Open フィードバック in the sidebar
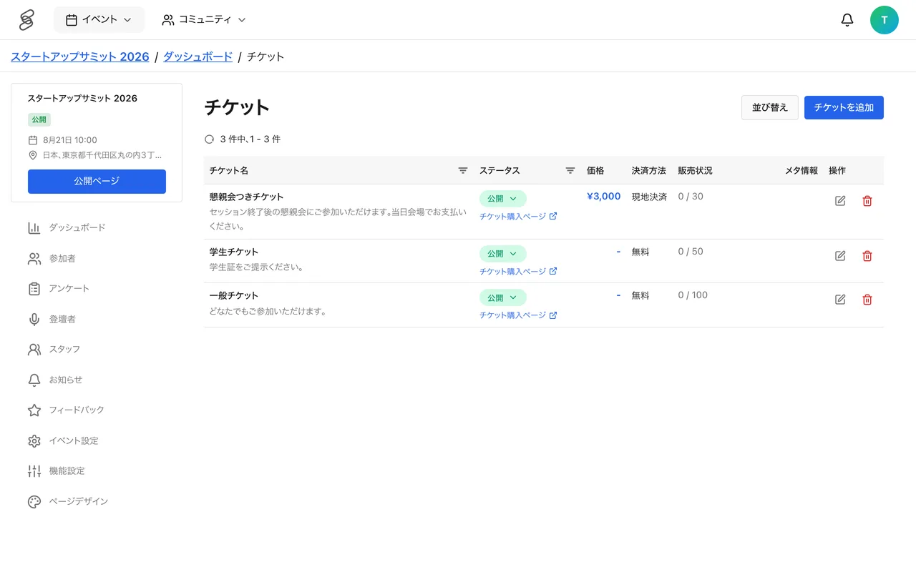Screen dimensions: 916x572 coord(67,410)
